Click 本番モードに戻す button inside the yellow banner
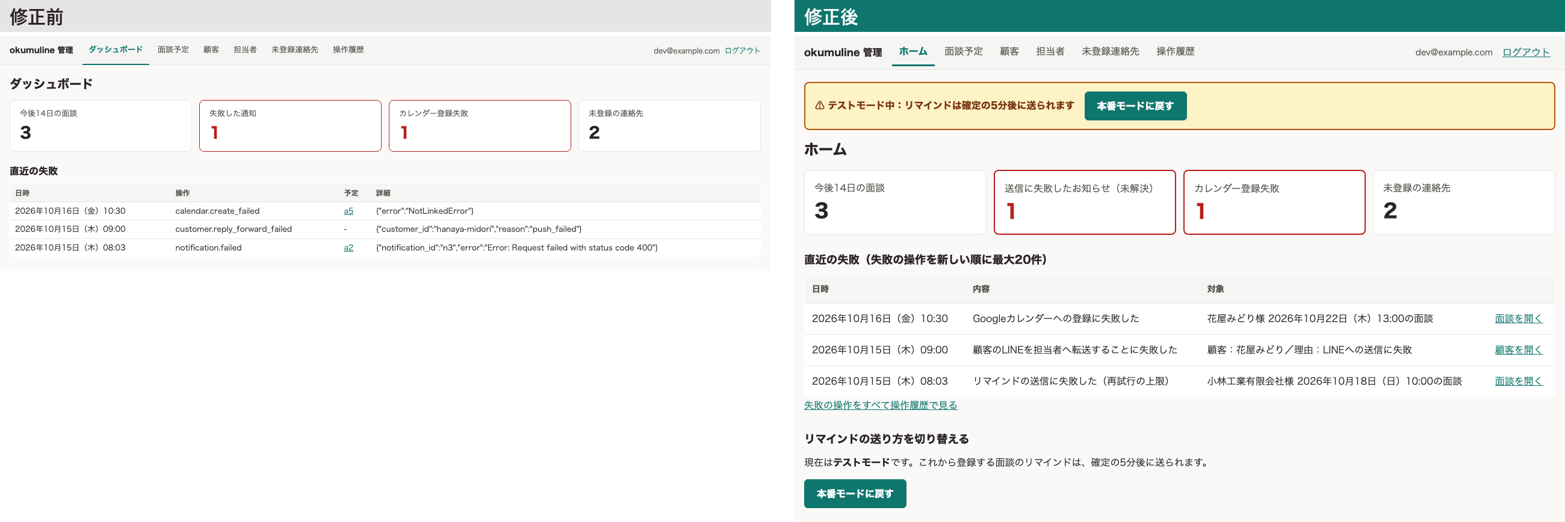The height and width of the screenshot is (522, 1565). 1135,106
